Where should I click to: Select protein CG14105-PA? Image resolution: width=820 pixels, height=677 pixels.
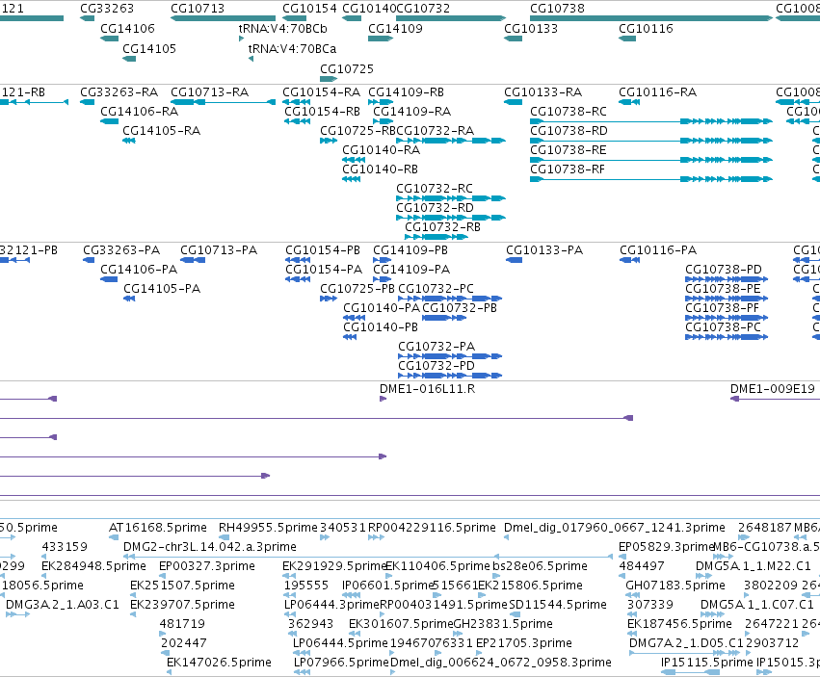[x=162, y=289]
